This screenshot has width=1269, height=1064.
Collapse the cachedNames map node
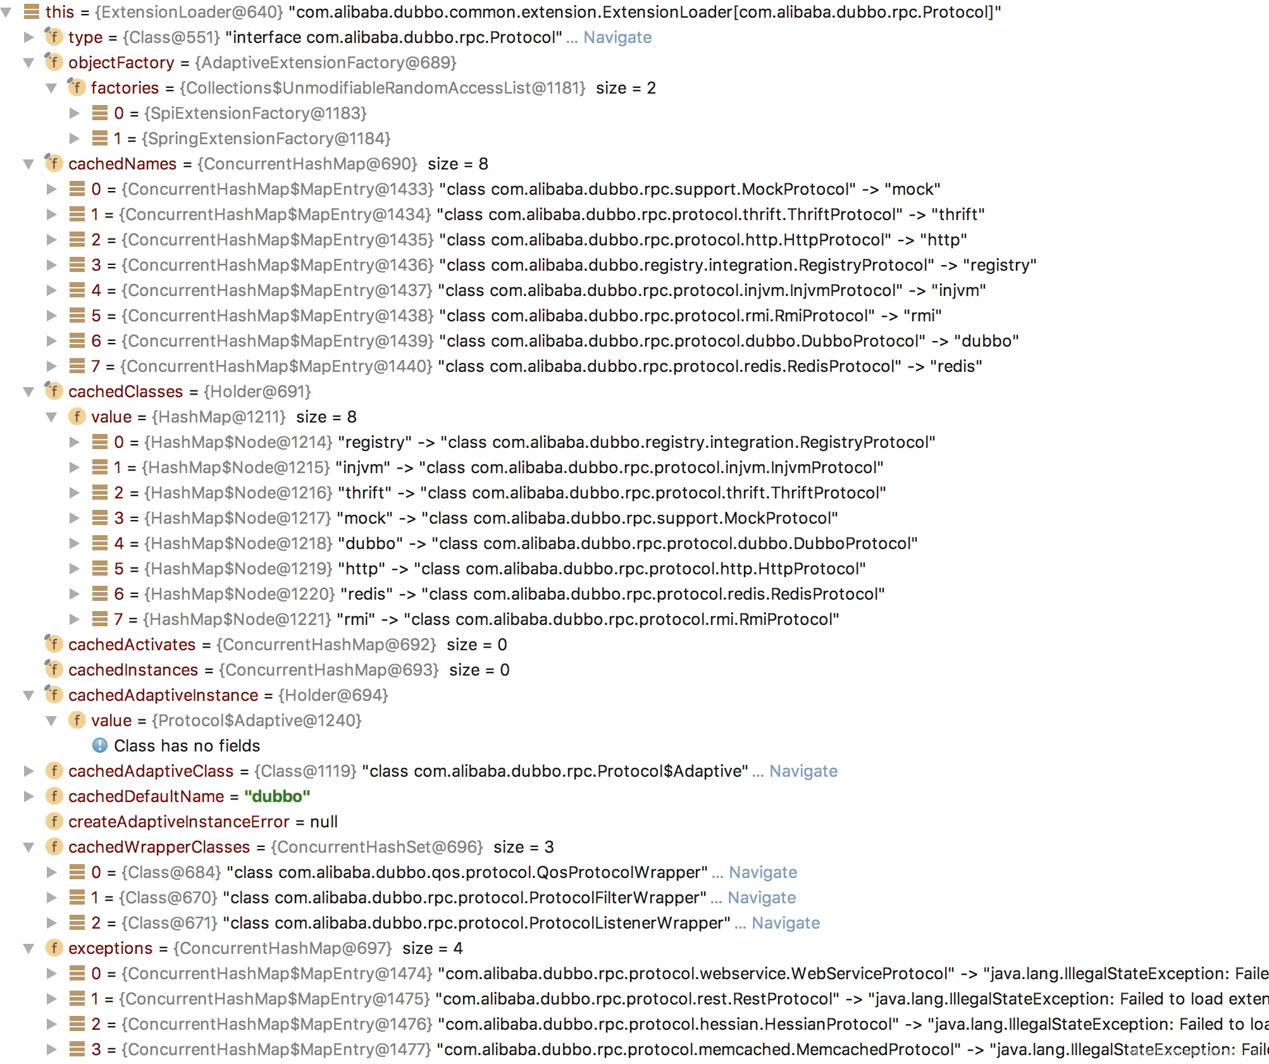point(28,164)
